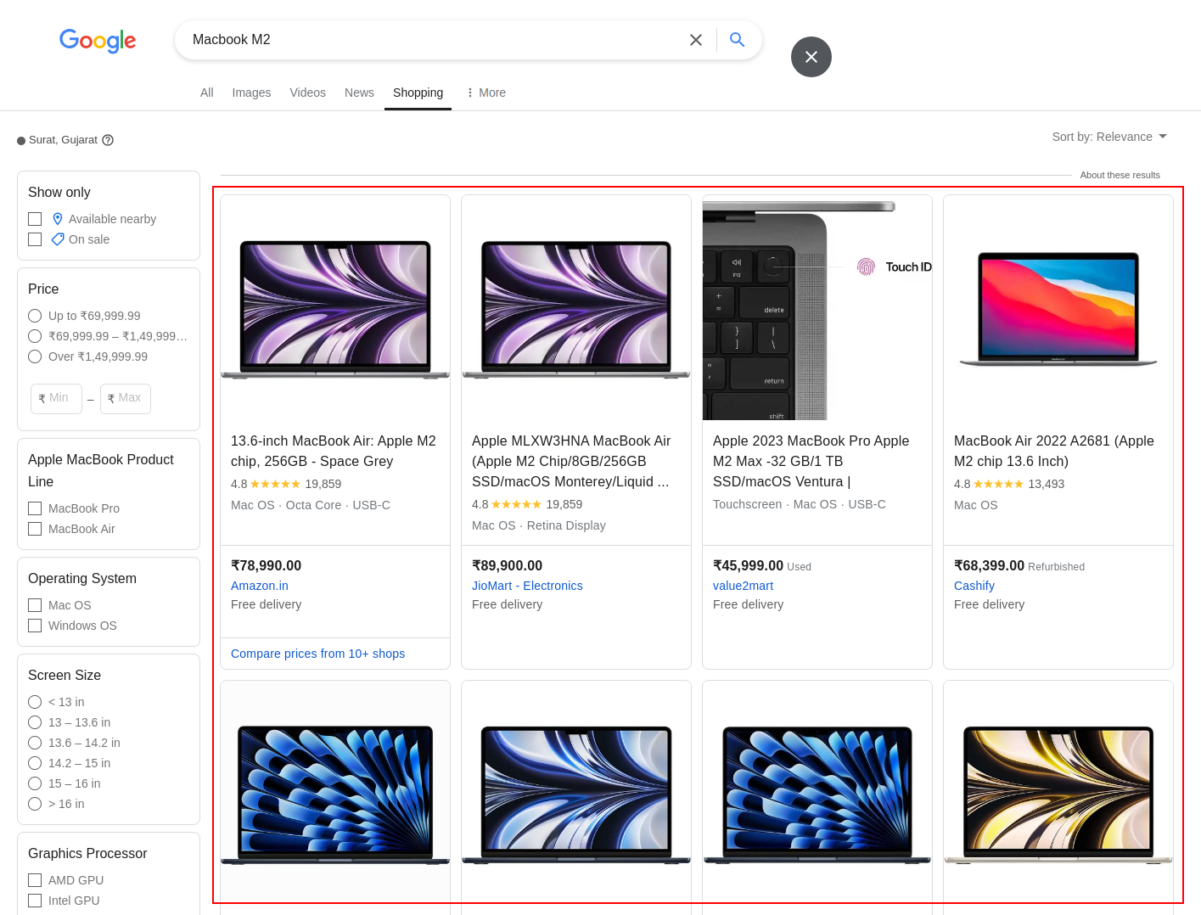Image resolution: width=1201 pixels, height=915 pixels.
Task: Open 13.6-inch MacBook Air Space Grey title
Action: click(x=334, y=451)
